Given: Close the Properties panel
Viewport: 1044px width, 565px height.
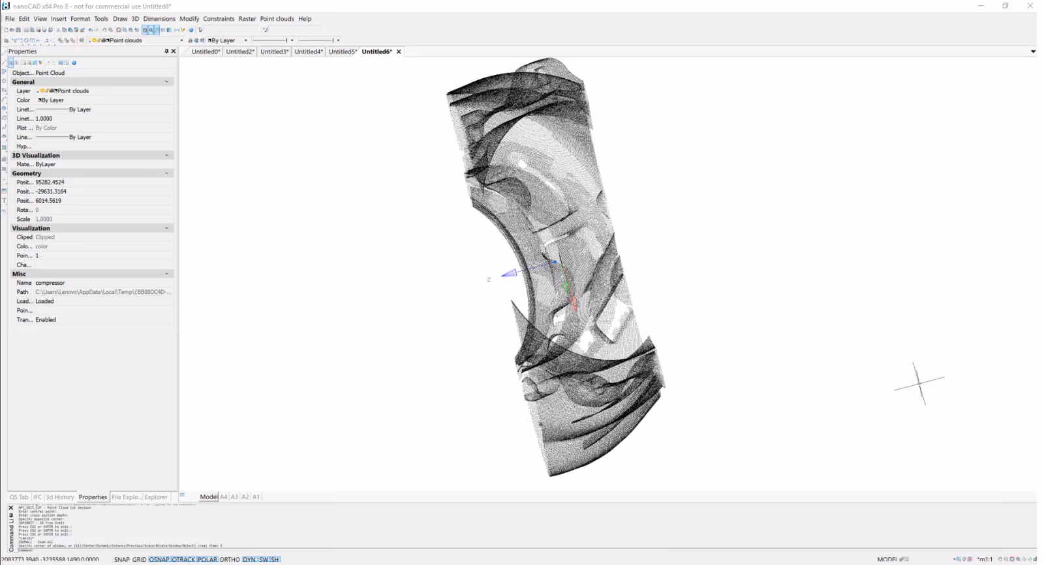Looking at the screenshot, I should pos(173,51).
